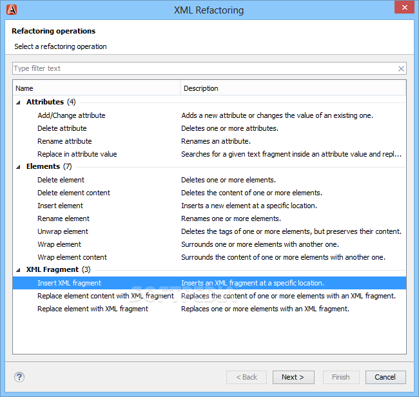Click description 'Inserts an XML fragment at a specific location.'
This screenshot has width=419, height=397.
tap(253, 283)
